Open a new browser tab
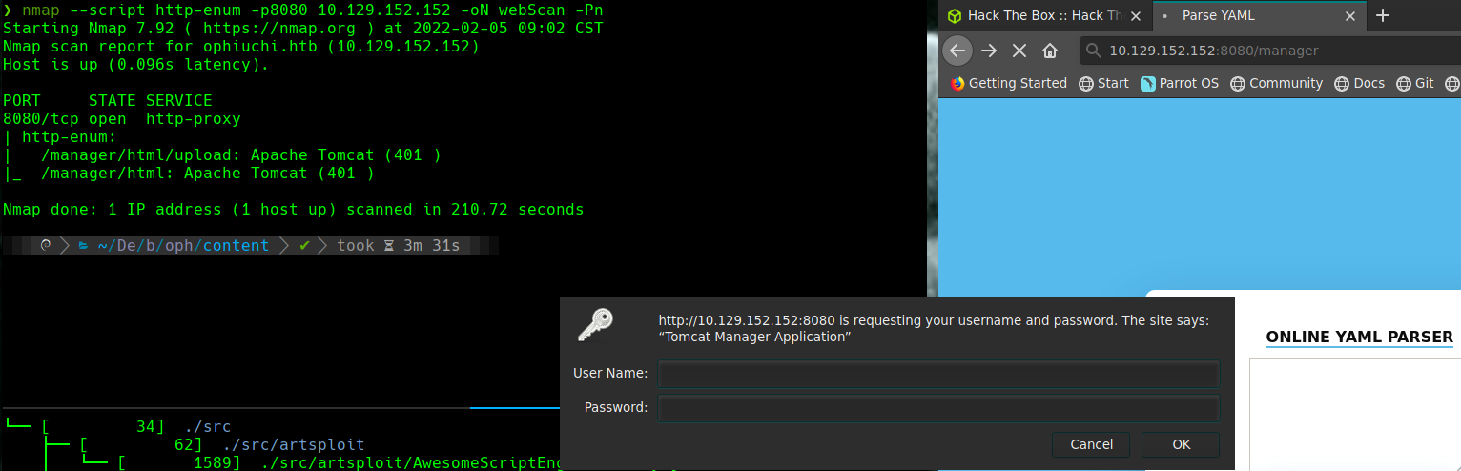The image size is (1461, 471). pyautogui.click(x=1383, y=15)
